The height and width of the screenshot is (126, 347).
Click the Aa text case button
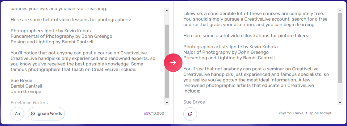tap(17, 114)
